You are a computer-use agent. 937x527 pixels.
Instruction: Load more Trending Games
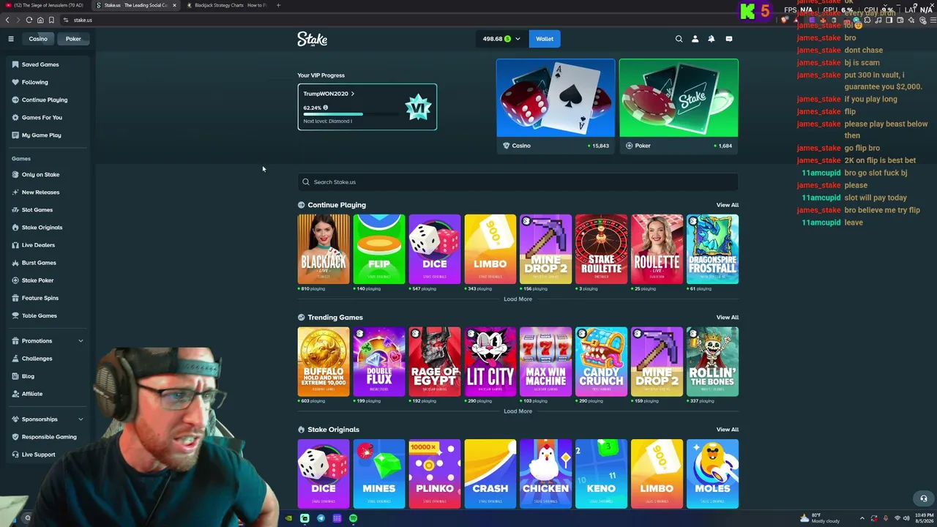click(518, 411)
